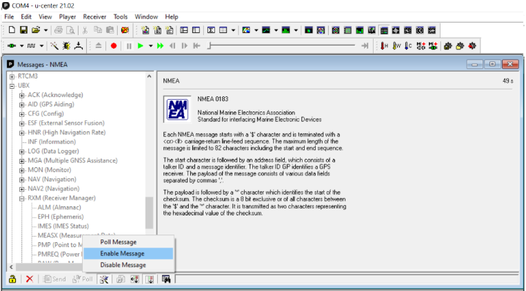Expand the dropdown beside the colorful chart icon

click(256, 30)
